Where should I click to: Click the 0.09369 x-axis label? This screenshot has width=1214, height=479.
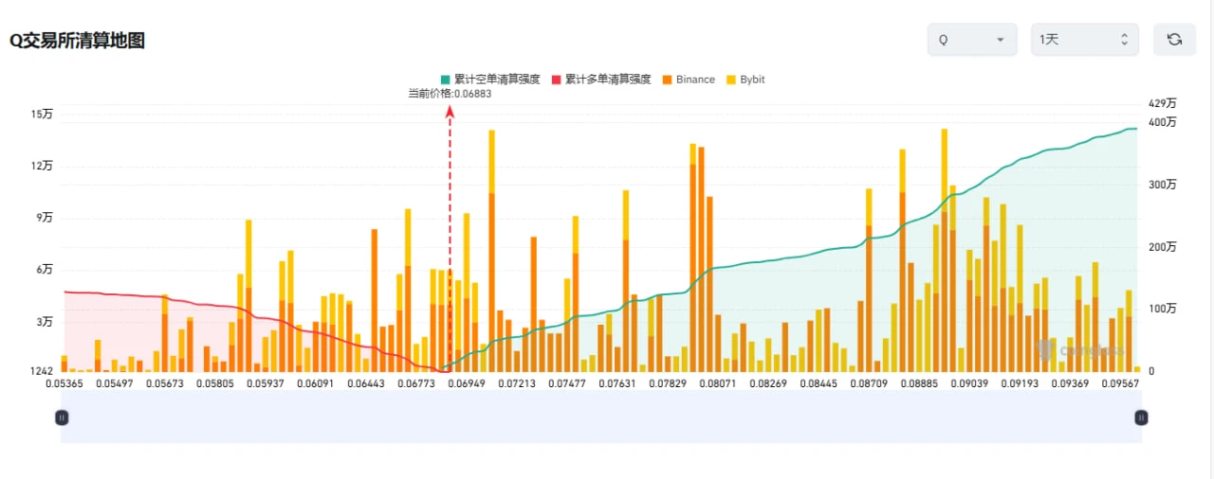point(1071,383)
